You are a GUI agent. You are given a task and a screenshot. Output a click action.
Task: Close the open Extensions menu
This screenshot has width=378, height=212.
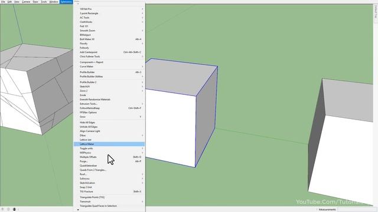coord(66,2)
